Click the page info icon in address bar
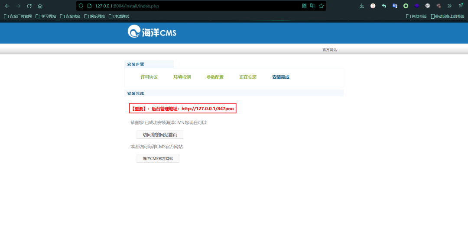This screenshot has height=237, width=468. pos(89,6)
